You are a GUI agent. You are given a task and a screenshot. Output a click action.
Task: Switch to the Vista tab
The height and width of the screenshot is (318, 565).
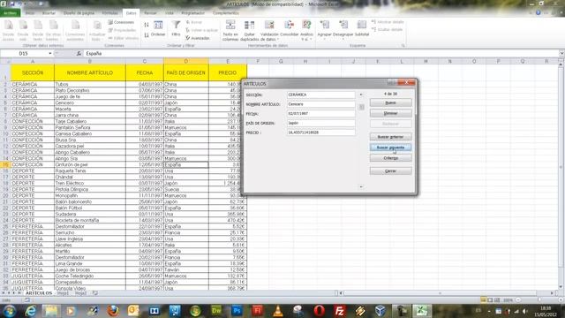click(169, 13)
